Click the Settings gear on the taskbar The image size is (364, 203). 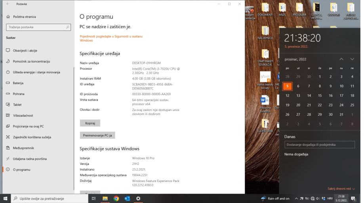coord(138,199)
